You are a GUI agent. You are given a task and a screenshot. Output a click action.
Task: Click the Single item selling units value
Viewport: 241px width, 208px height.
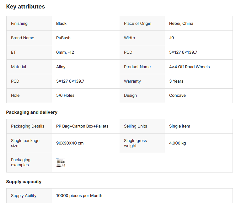point(179,126)
